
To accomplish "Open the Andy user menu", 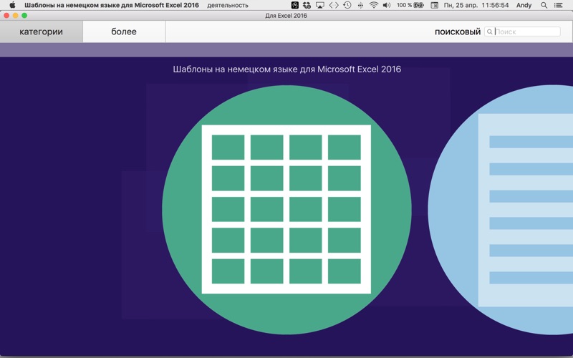I will 524,5.
